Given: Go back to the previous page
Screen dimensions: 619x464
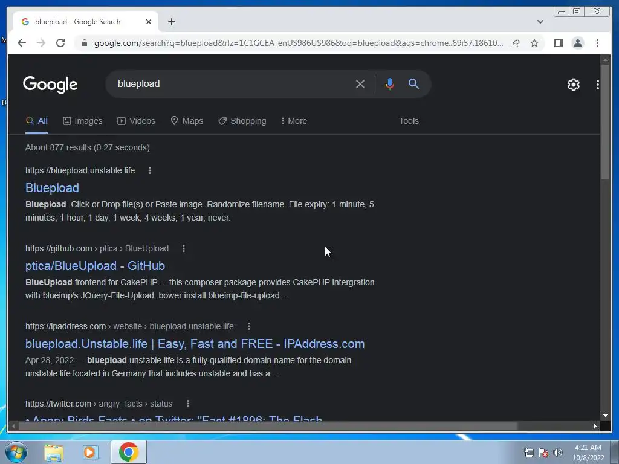Looking at the screenshot, I should coord(22,43).
